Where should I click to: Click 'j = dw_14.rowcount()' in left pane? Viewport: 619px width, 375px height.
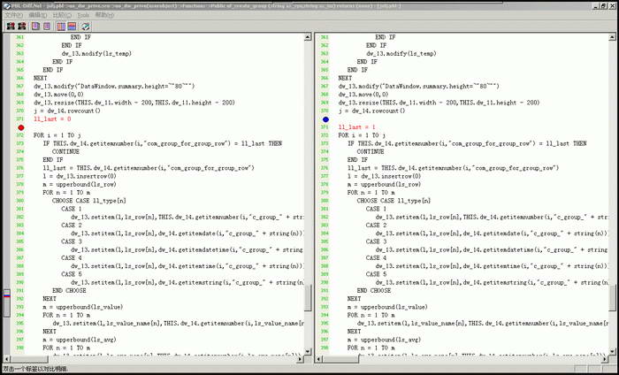click(66, 111)
